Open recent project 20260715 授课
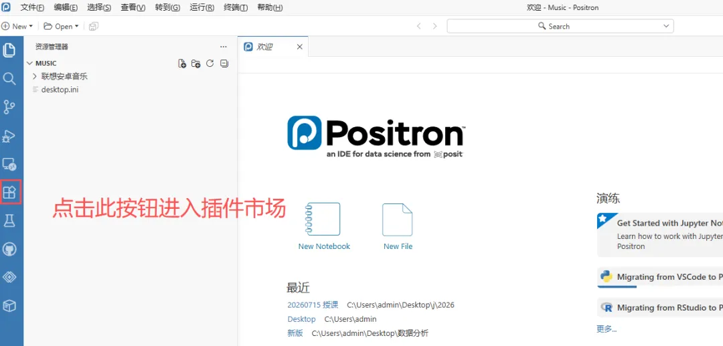This screenshot has height=346, width=723. click(313, 305)
